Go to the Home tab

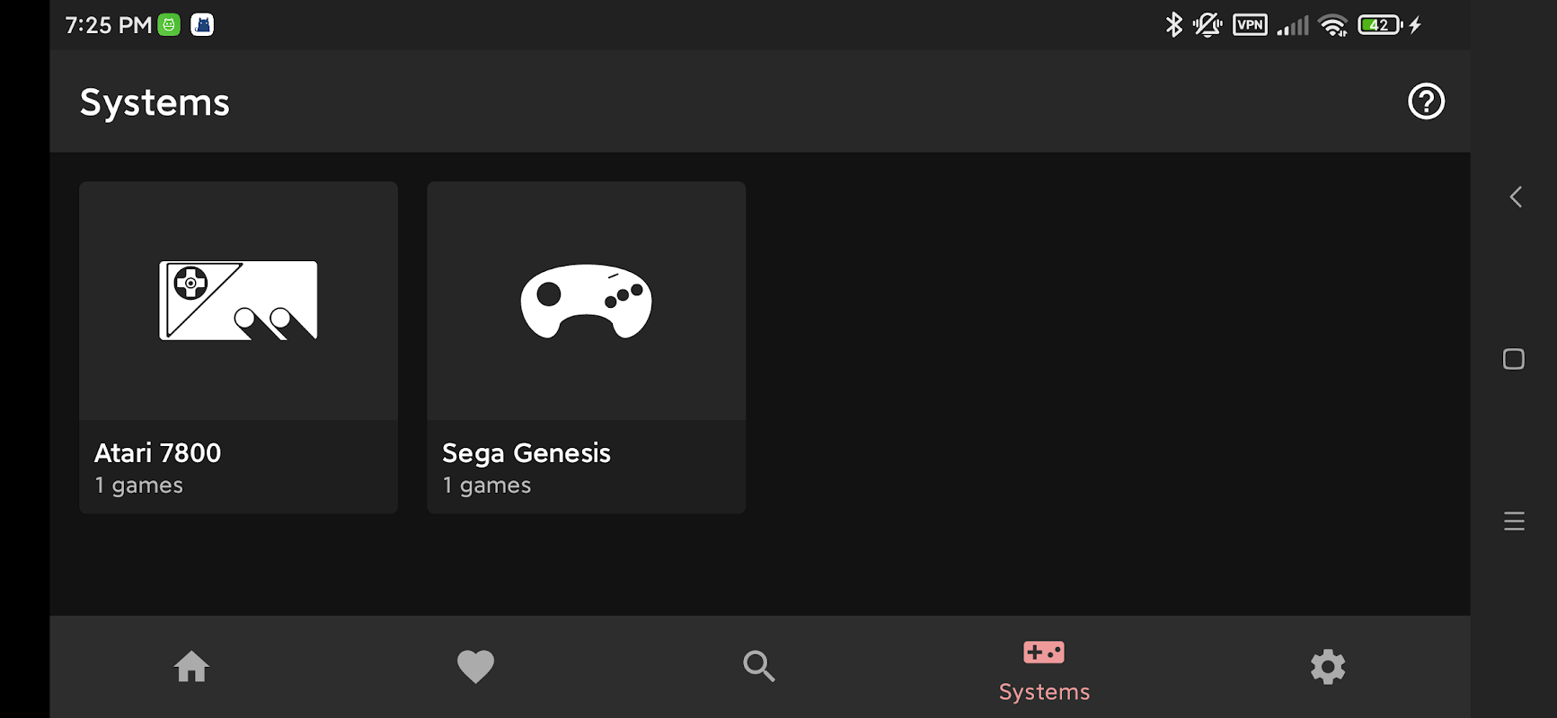[191, 667]
